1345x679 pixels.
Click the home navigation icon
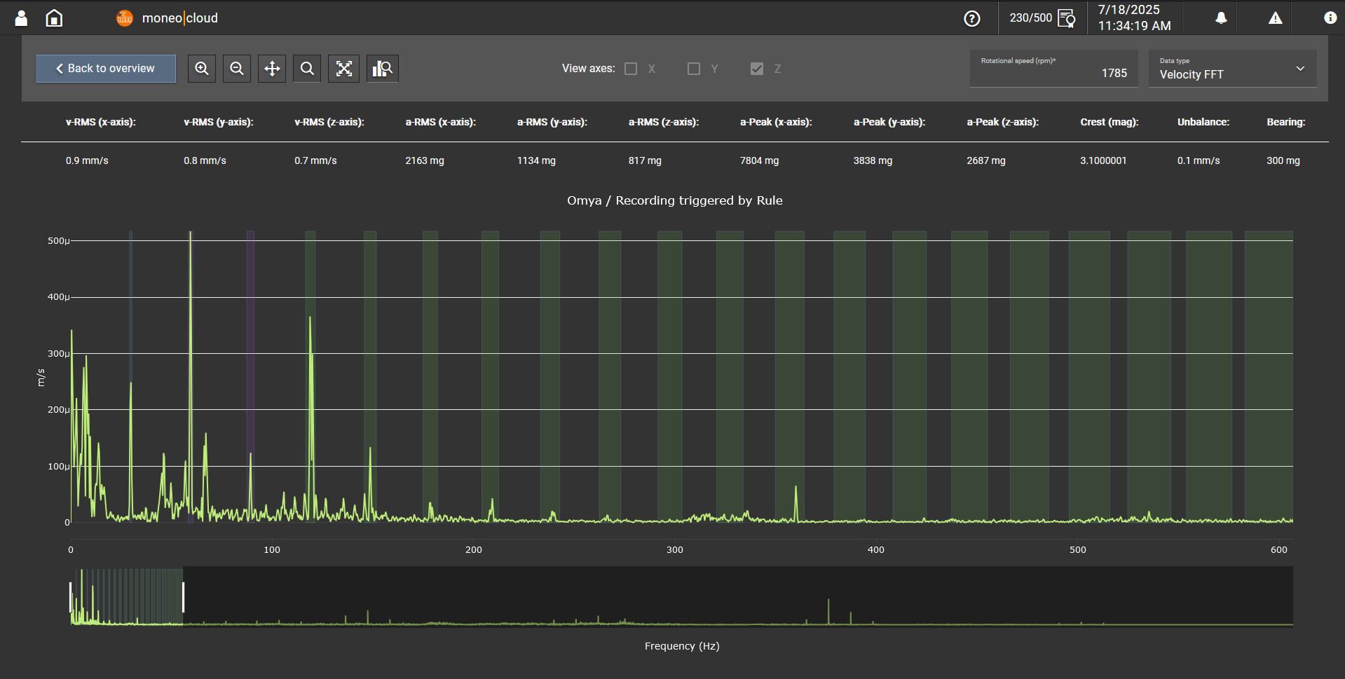click(x=53, y=18)
